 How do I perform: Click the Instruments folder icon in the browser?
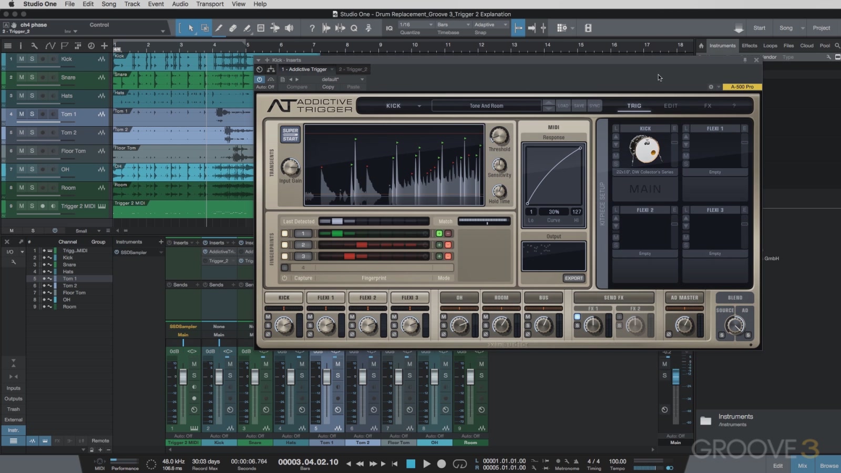click(706, 420)
